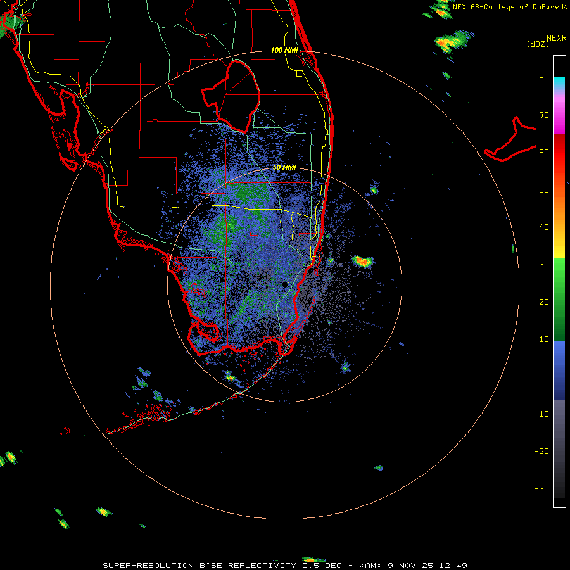Click the 100 NMI range ring label
Viewport: 570px width, 570px height.
point(284,50)
